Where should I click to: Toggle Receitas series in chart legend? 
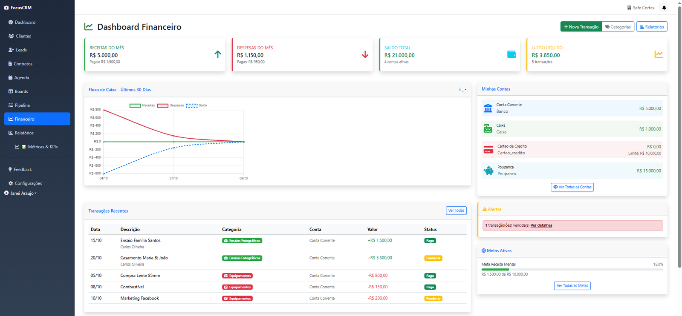142,105
